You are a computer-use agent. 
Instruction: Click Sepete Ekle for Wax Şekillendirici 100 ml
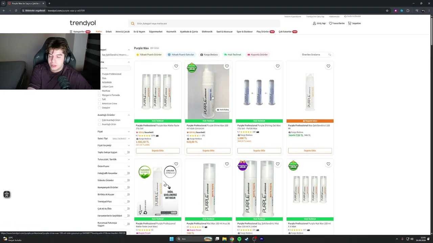310,151
